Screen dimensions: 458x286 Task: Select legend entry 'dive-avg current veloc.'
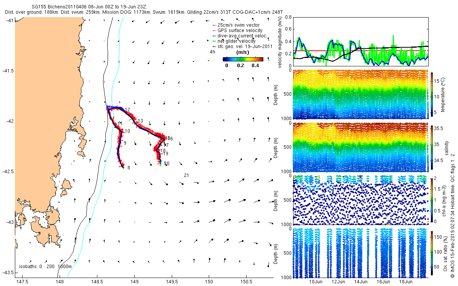pyautogui.click(x=242, y=35)
